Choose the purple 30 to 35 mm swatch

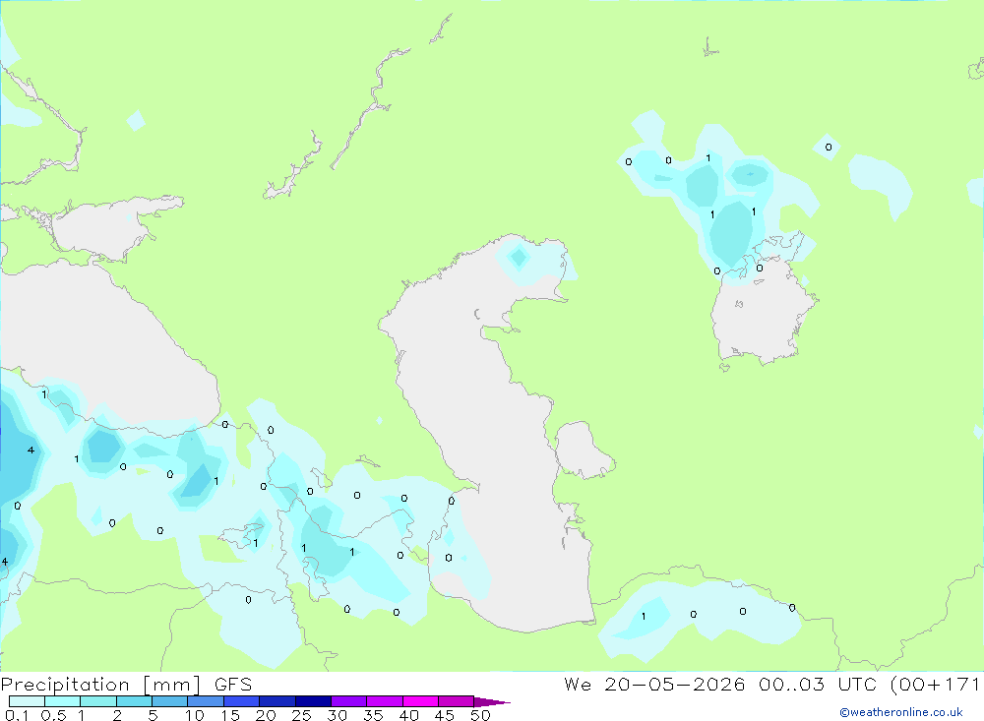tap(349, 701)
